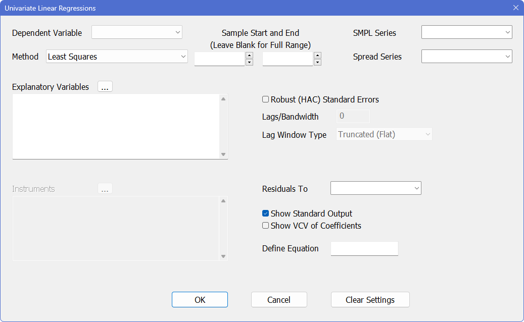Click into the Define Equation text field
Image resolution: width=524 pixels, height=322 pixels.
click(364, 248)
